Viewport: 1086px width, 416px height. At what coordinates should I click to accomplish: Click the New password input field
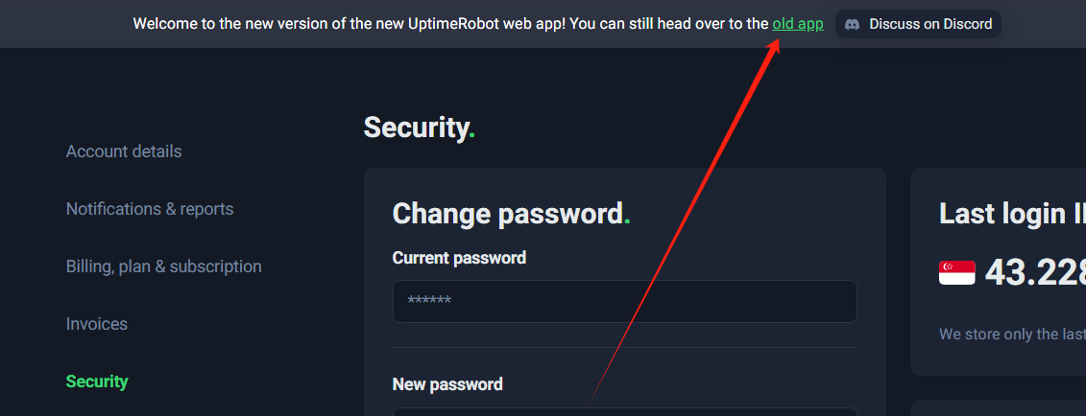pyautogui.click(x=624, y=412)
